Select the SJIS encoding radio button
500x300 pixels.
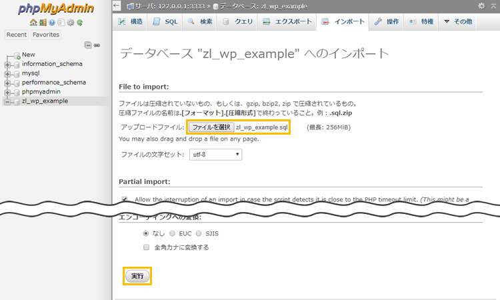(x=199, y=234)
